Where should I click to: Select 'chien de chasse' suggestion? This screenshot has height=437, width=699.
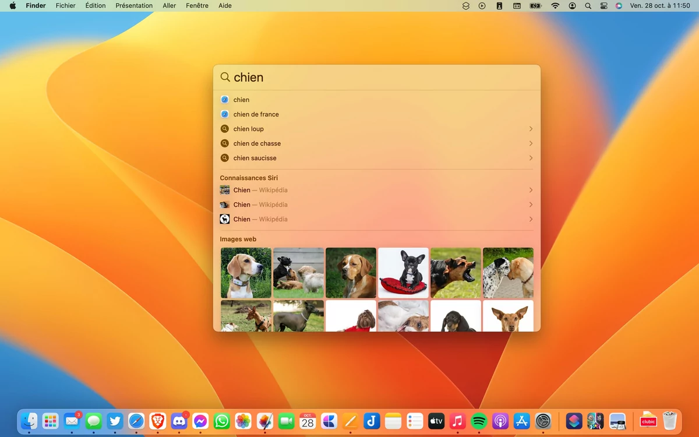(x=377, y=143)
